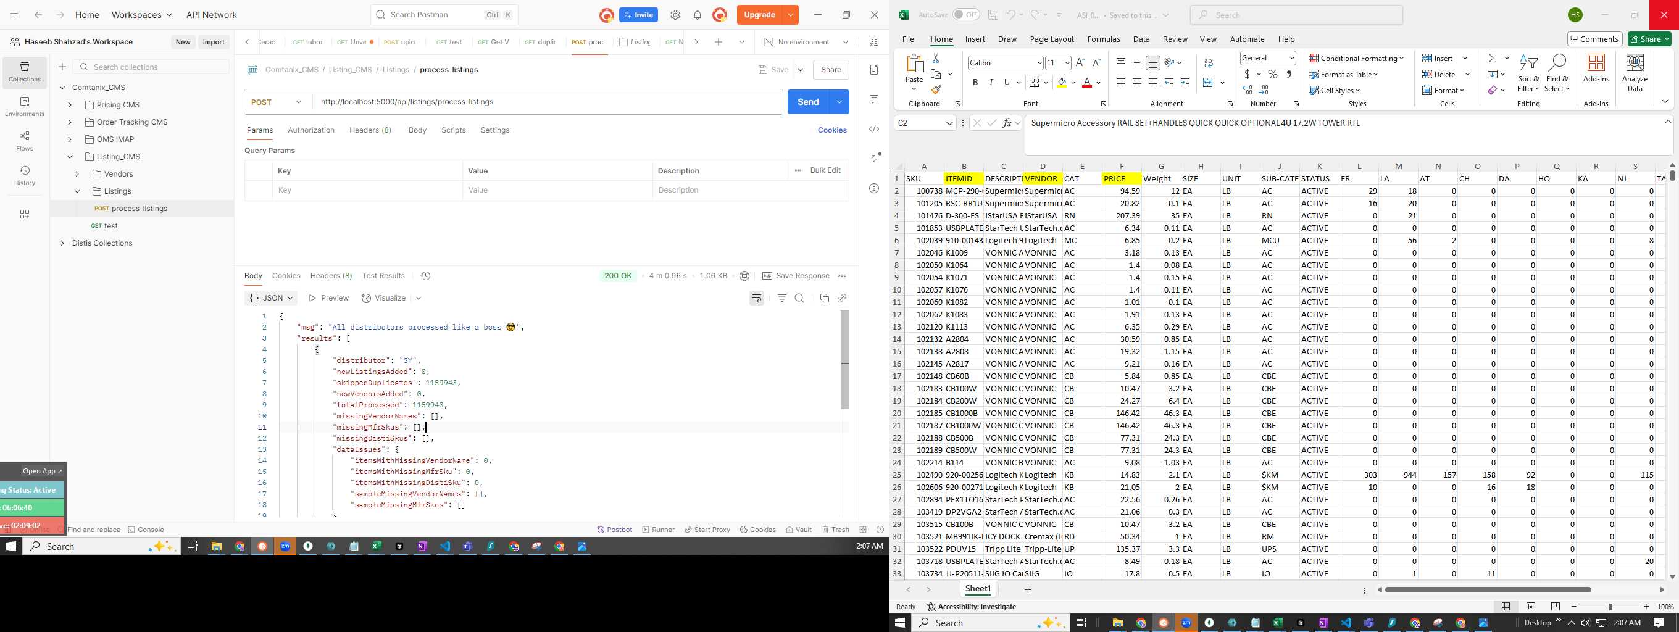Open Excel Name Box dropdown
This screenshot has width=1679, height=632.
click(949, 122)
